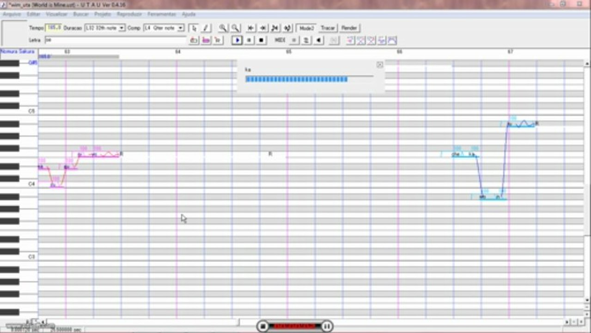This screenshot has height=333, width=591.
Task: Click the third lyric icon beside Letra
Action: click(x=218, y=41)
